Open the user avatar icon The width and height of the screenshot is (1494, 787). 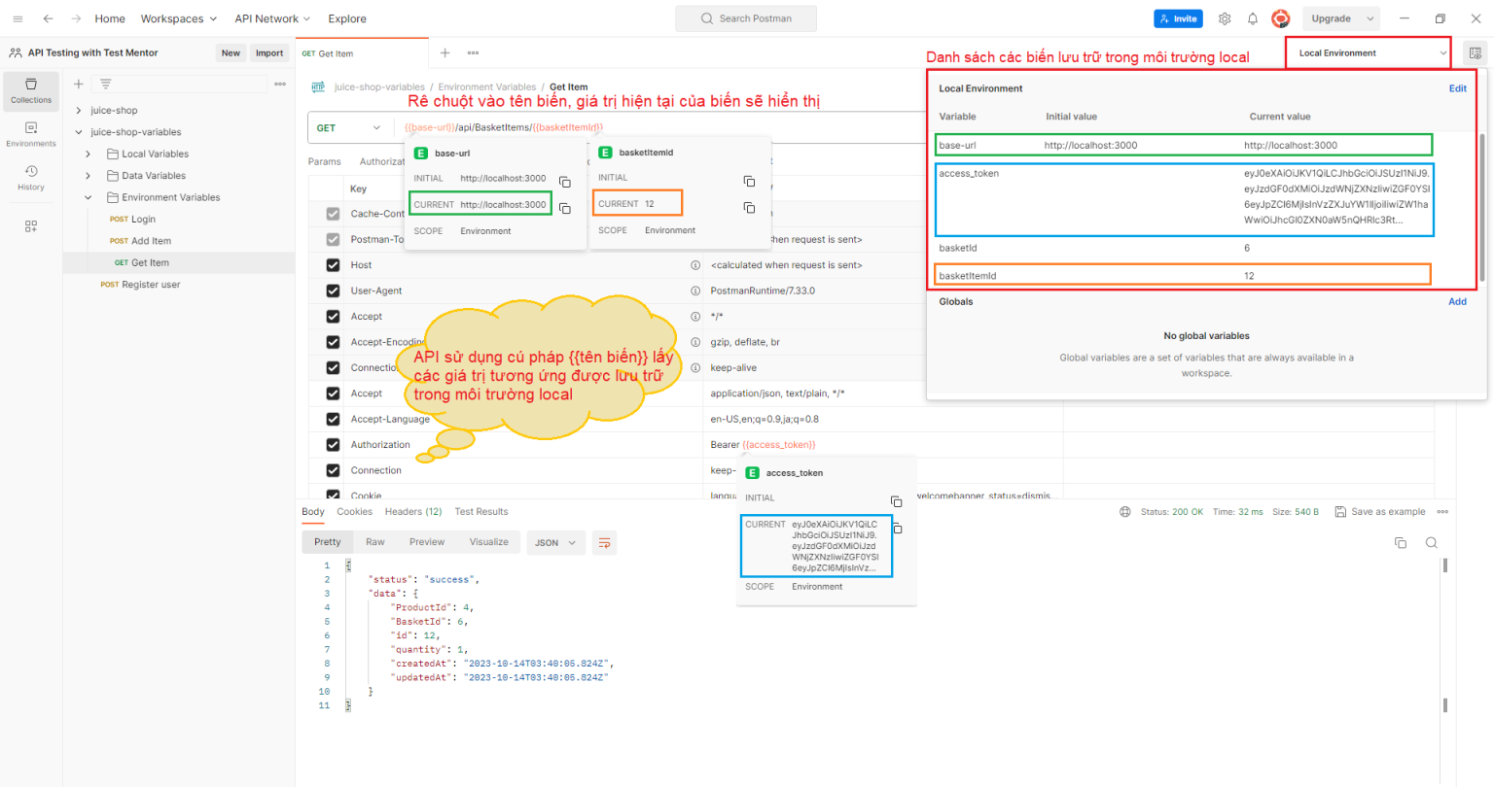(1281, 18)
